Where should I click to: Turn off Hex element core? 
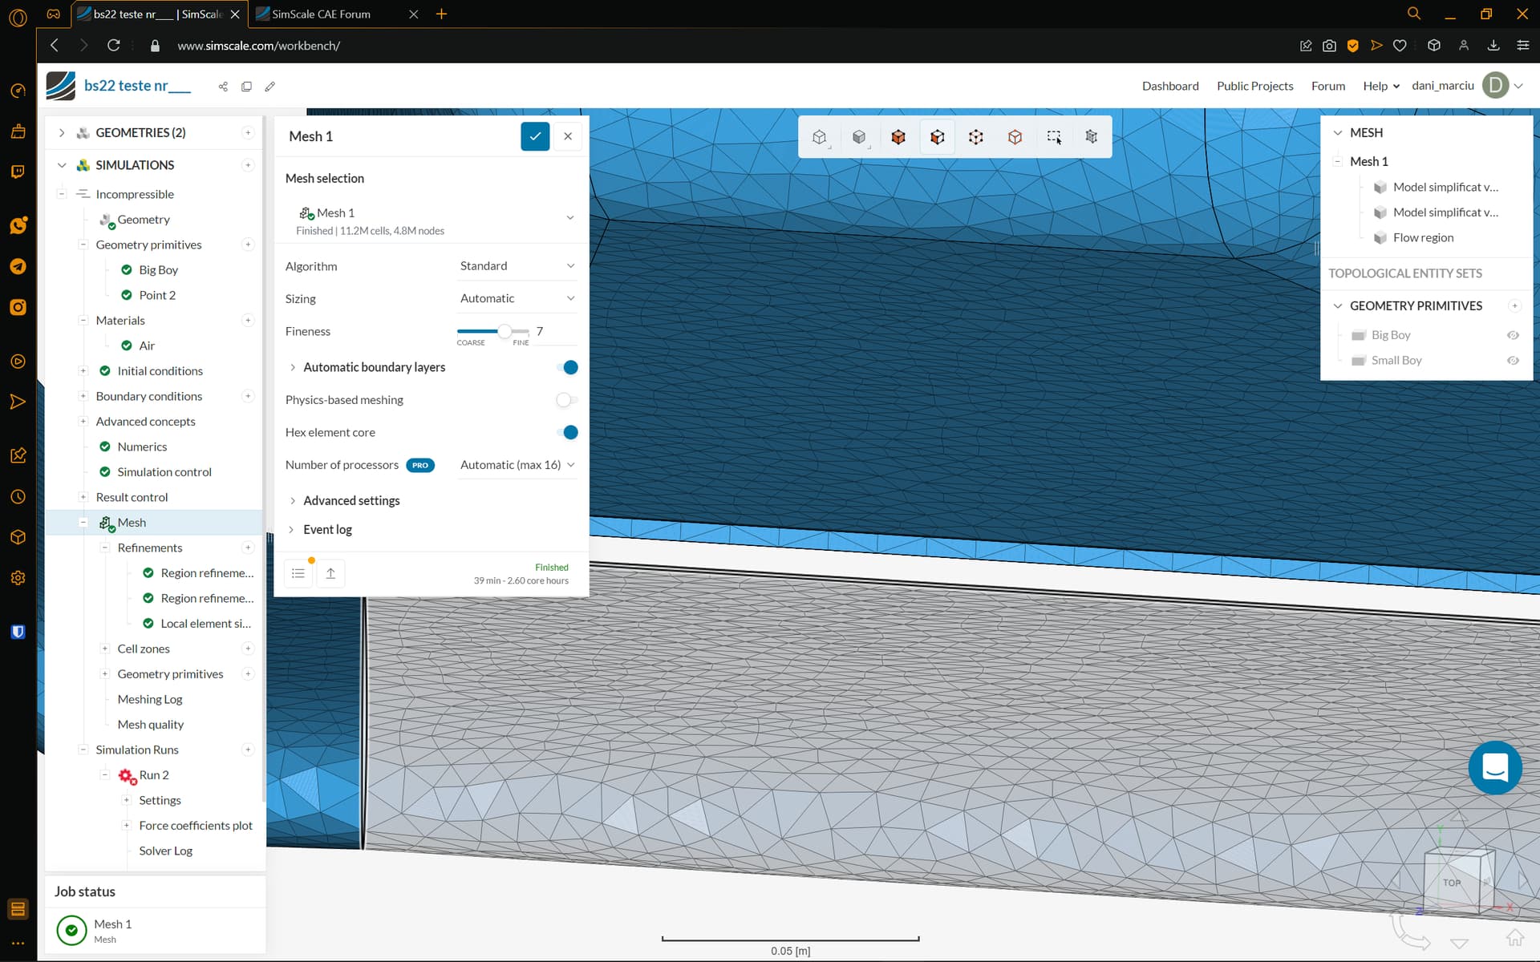pos(567,432)
